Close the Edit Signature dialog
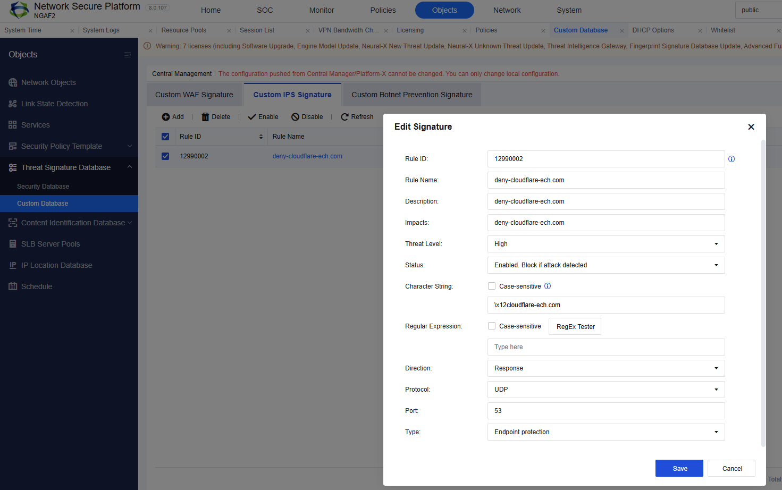The height and width of the screenshot is (490, 782). [x=751, y=126]
